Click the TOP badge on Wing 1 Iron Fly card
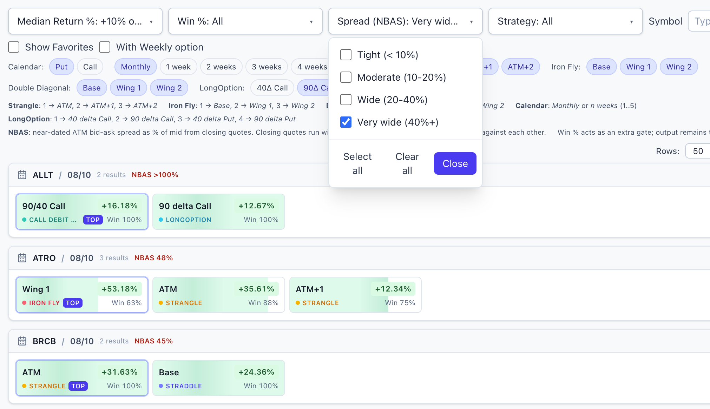 click(73, 303)
